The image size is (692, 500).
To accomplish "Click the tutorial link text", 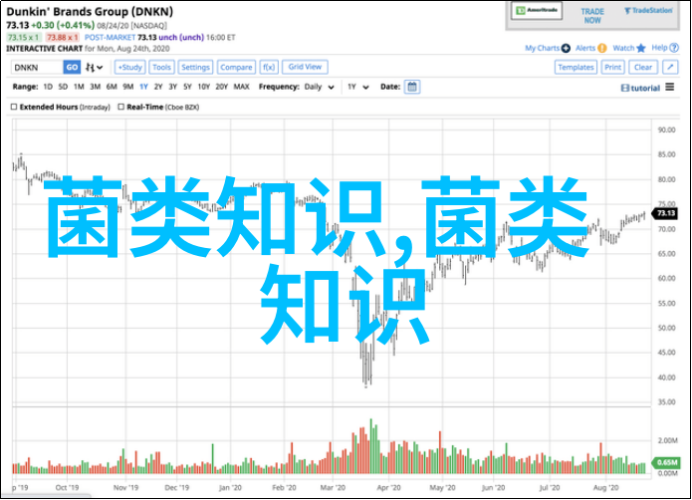I will [x=645, y=88].
